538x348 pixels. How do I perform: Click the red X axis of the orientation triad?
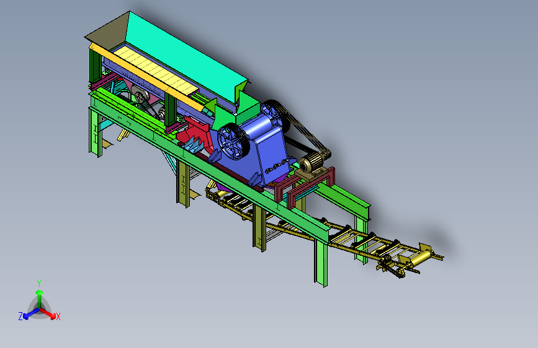(48, 313)
